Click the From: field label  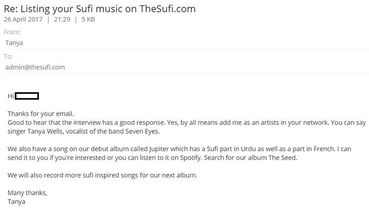pos(13,32)
